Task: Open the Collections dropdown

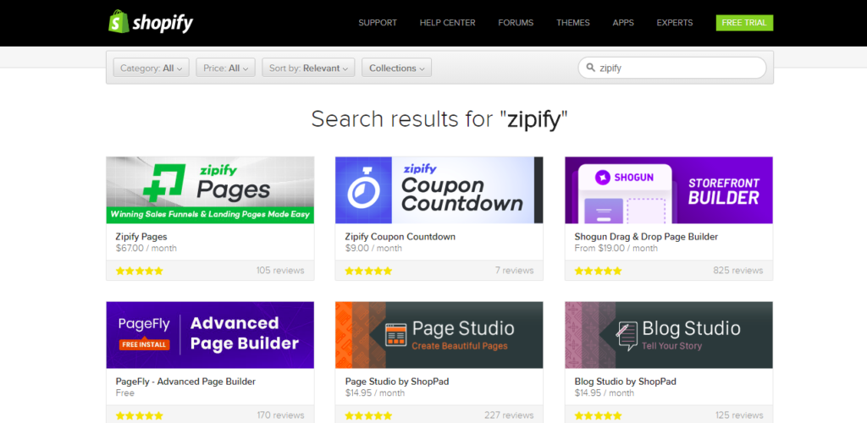Action: coord(396,68)
